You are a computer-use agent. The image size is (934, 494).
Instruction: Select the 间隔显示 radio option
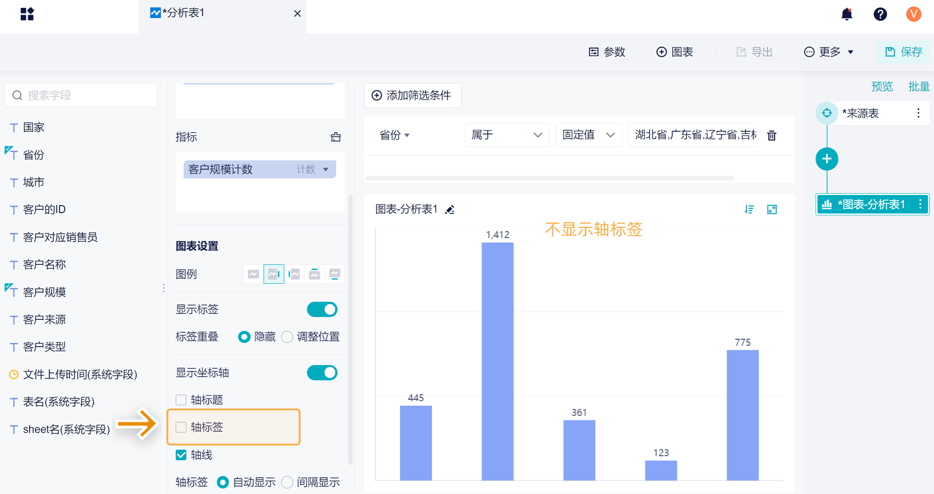click(287, 482)
